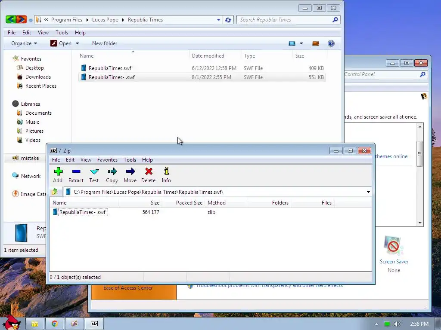
Task: Open Downloads in Favorites sidebar
Action: tap(38, 77)
